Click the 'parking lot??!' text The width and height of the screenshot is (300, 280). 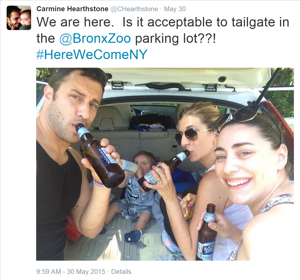tap(176, 38)
